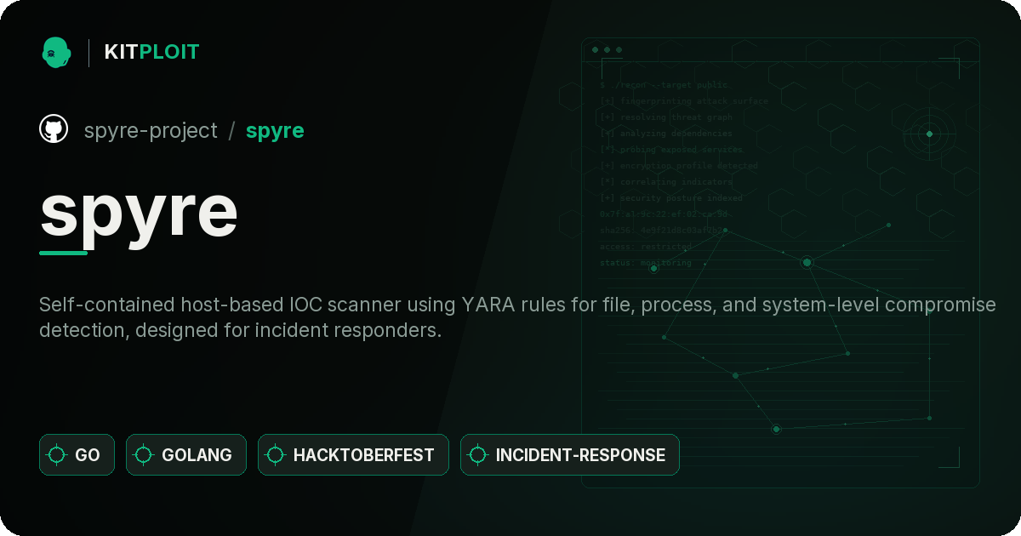Screen dimensions: 1021x536
Task: Click the crosshair icon in GO tag
Action: click(57, 455)
